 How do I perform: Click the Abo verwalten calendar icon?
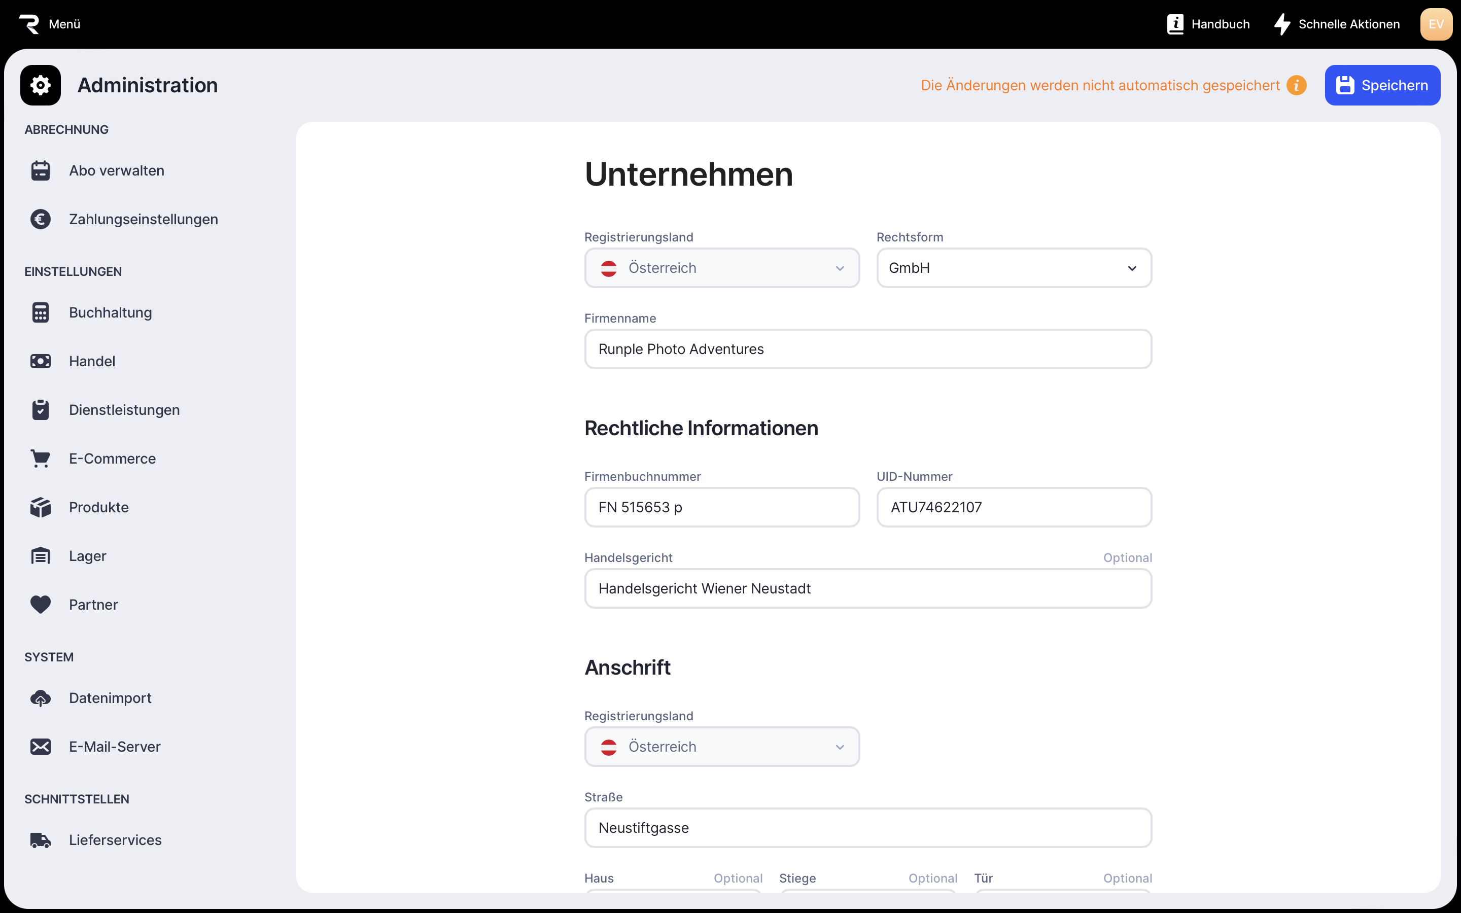(41, 170)
